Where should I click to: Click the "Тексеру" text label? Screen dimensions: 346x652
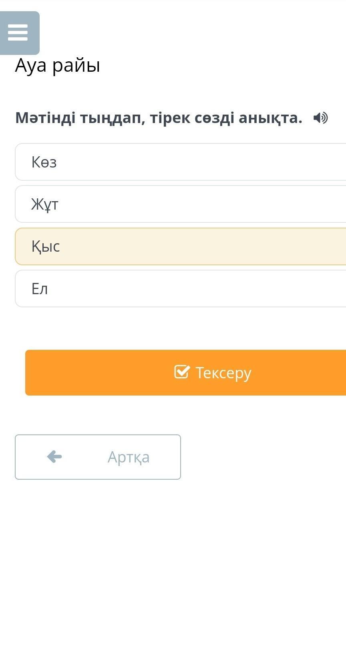click(223, 373)
